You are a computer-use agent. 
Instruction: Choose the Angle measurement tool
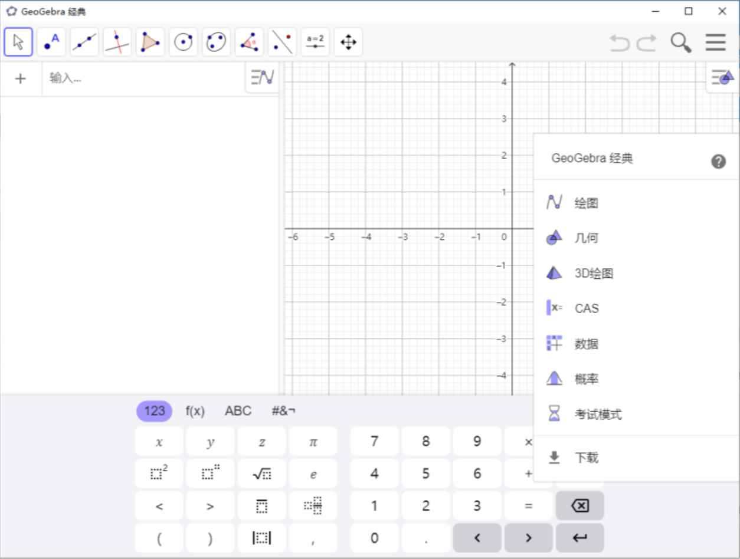(249, 41)
